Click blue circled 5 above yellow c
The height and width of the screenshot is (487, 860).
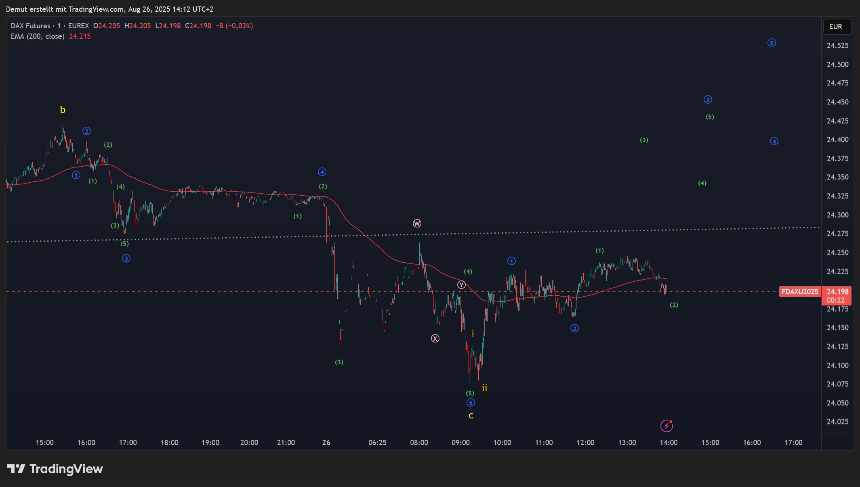point(471,403)
